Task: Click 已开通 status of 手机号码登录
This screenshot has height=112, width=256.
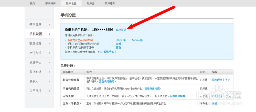Action: [204, 89]
